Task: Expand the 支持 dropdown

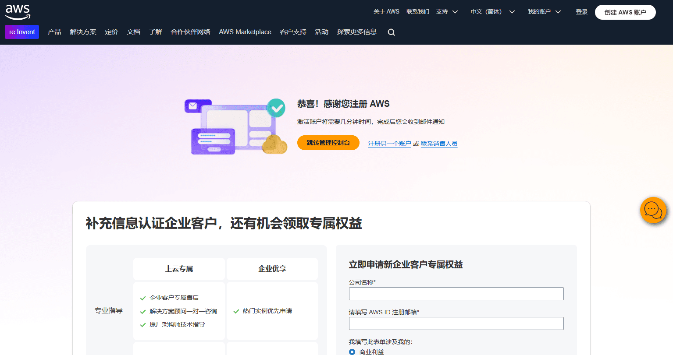Action: pos(443,11)
